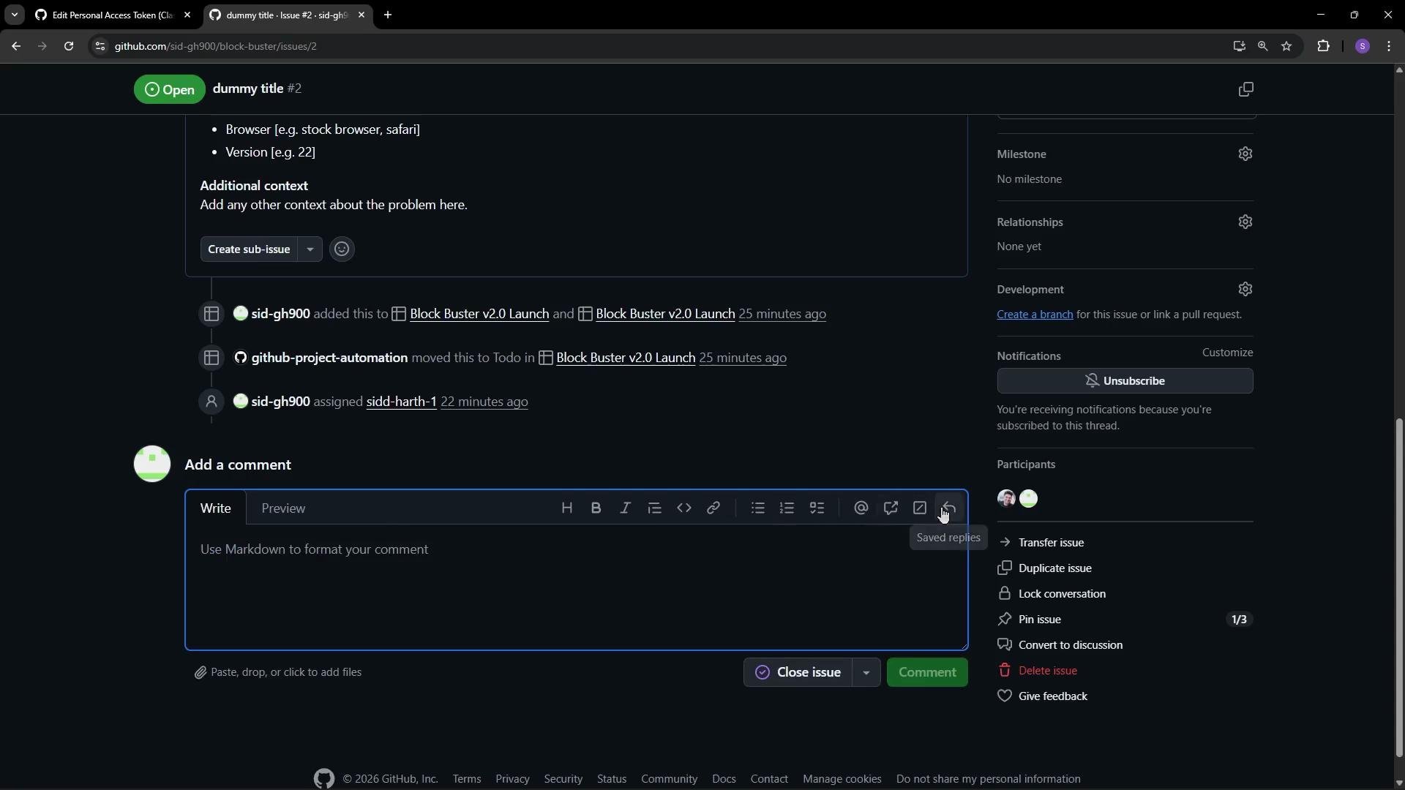Apply italic formatting in comment toolbar
The width and height of the screenshot is (1405, 790).
click(625, 508)
